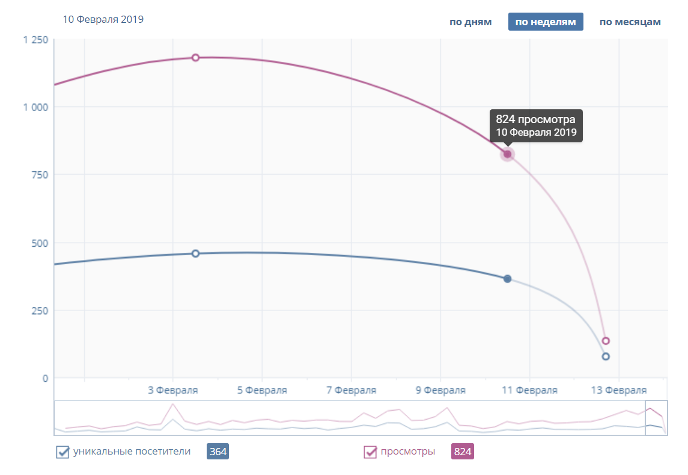
Task: Select the "по неделям" tab
Action: 546,22
